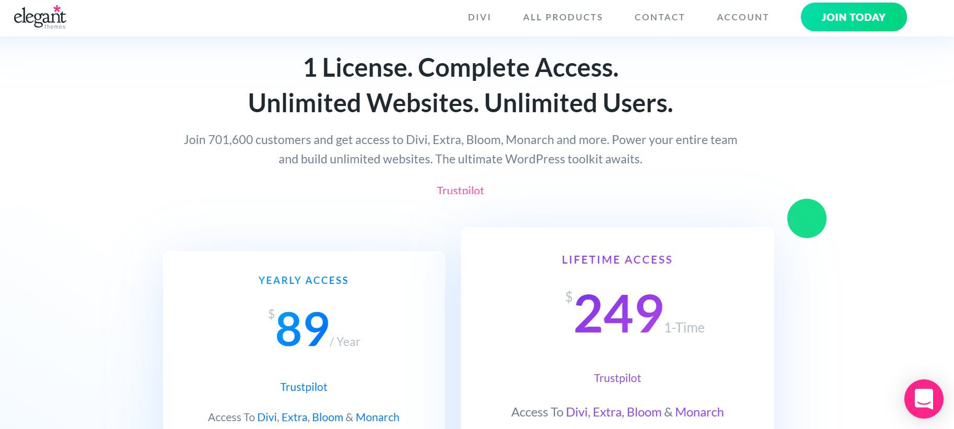Open the Intercom chat messenger bubble
The width and height of the screenshot is (954, 429).
point(923,399)
